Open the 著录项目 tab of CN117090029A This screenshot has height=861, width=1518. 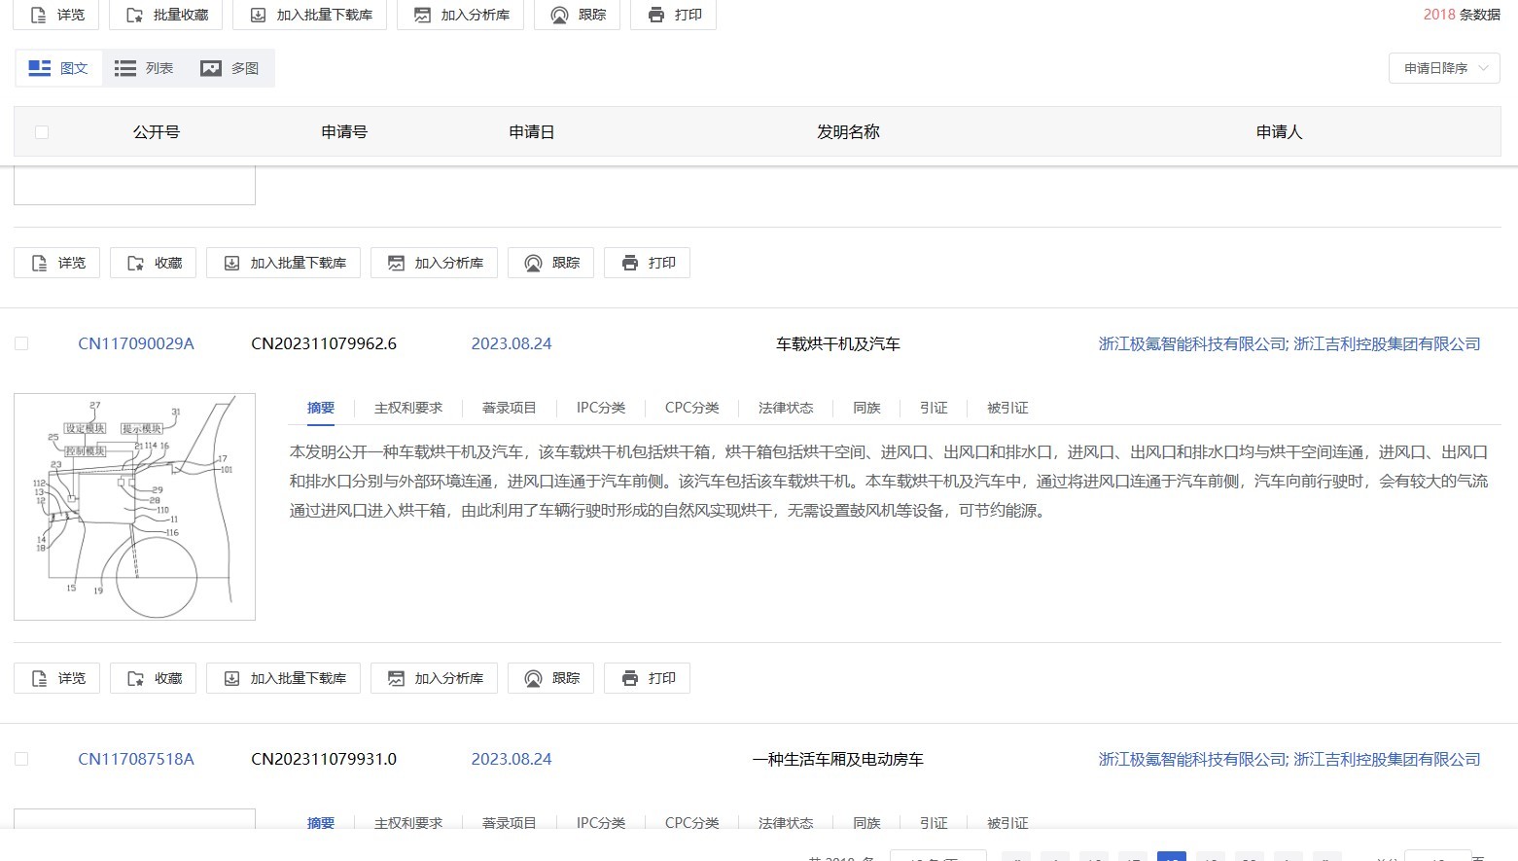point(510,408)
